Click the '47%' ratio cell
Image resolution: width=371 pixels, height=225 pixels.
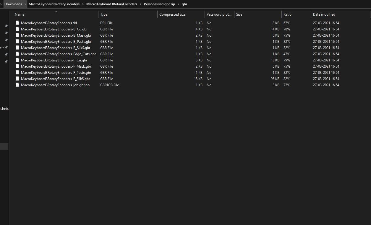pyautogui.click(x=287, y=54)
